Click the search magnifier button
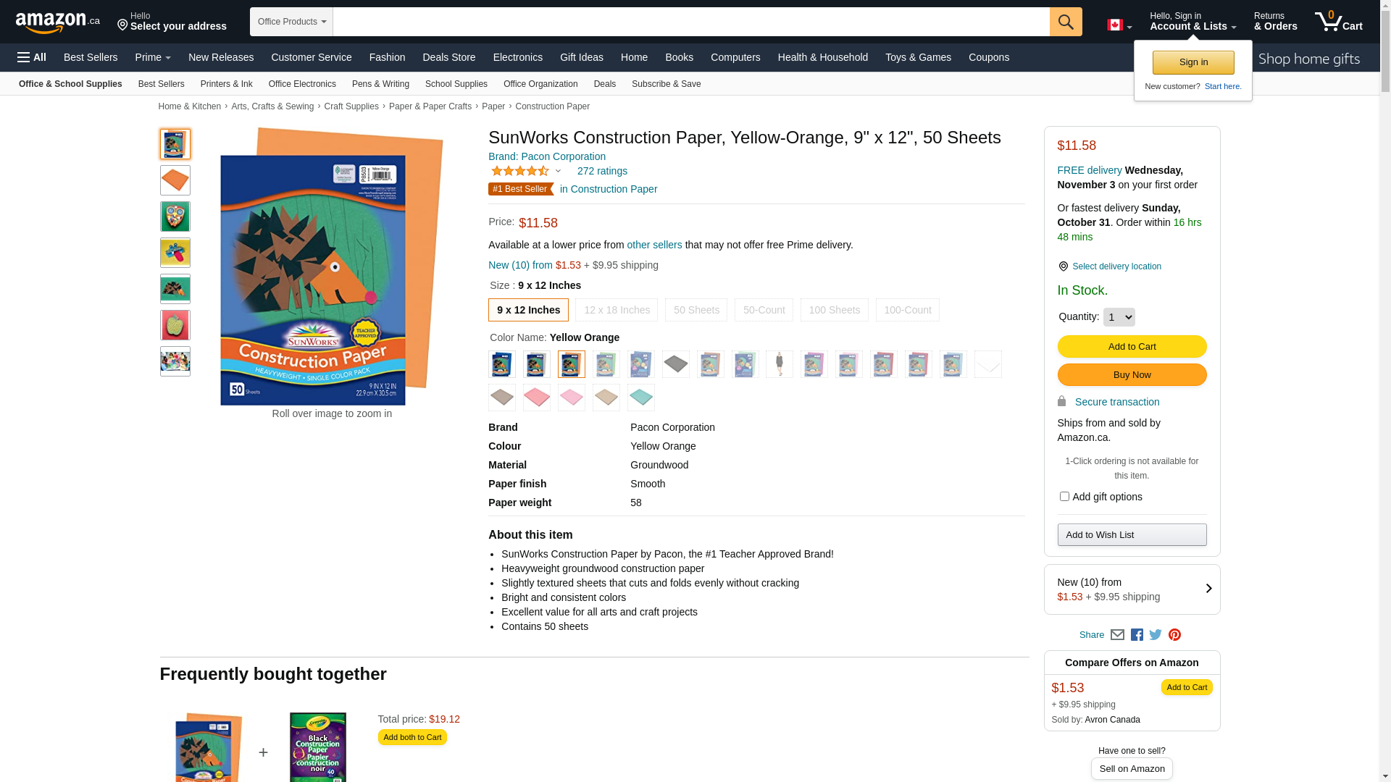1391x782 pixels. point(1066,22)
